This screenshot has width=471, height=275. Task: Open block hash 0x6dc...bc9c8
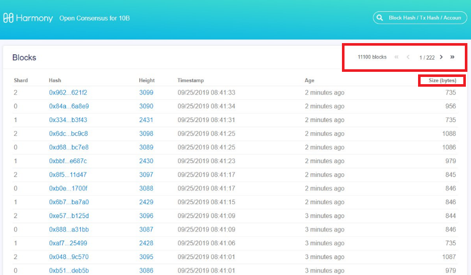(68, 133)
